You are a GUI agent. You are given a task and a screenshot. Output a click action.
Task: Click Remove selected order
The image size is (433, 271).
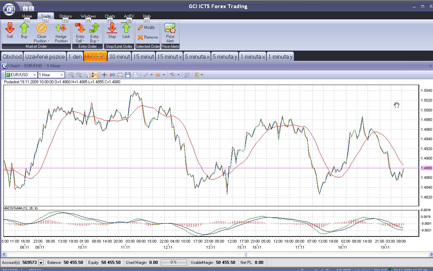pos(148,37)
